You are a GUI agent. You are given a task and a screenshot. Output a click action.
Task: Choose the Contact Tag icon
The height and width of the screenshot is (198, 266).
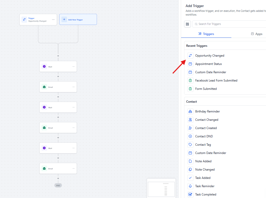(190, 145)
